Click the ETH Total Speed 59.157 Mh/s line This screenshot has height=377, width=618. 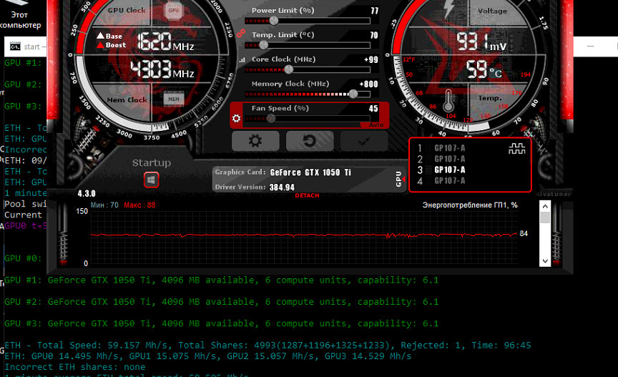pyautogui.click(x=268, y=346)
